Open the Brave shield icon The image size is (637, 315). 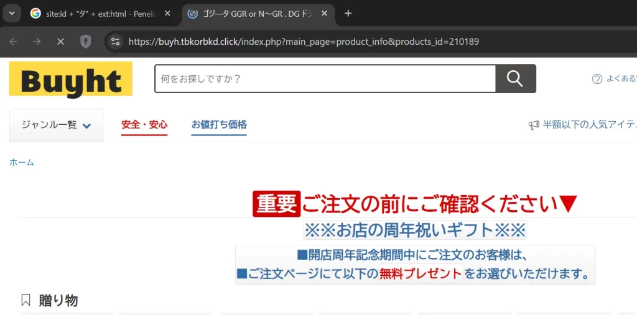(85, 42)
